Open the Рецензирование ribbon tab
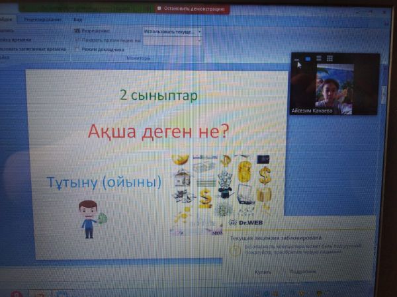This screenshot has width=397, height=297. (40, 20)
